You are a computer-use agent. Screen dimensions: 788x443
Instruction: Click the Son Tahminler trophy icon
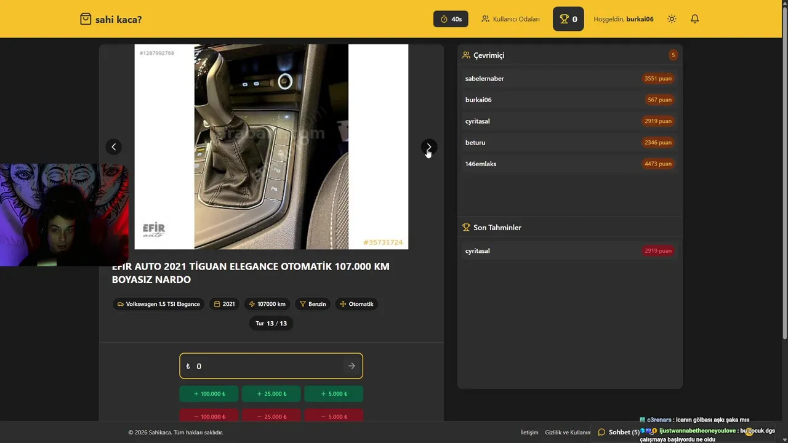coord(467,228)
